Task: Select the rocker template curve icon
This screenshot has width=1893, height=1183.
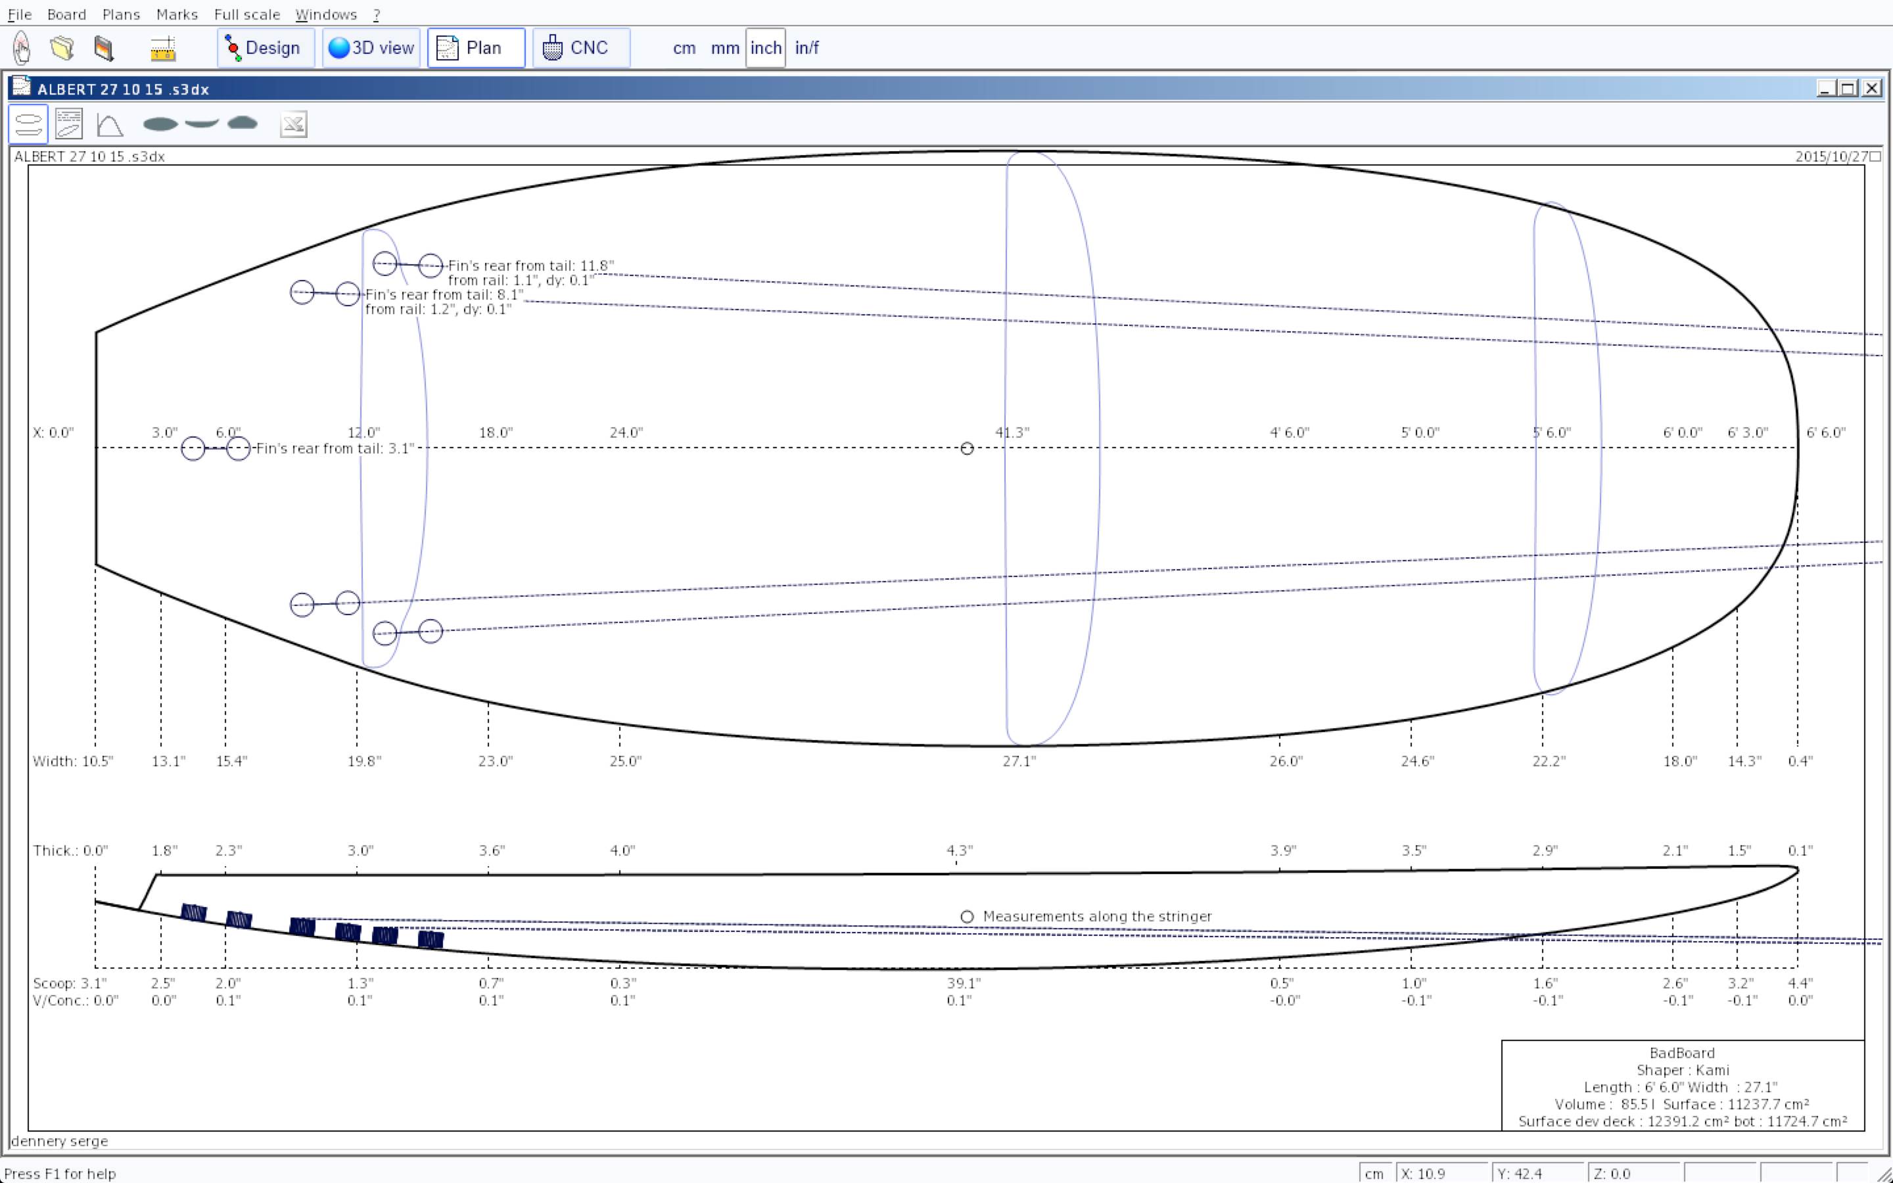Action: pyautogui.click(x=202, y=123)
